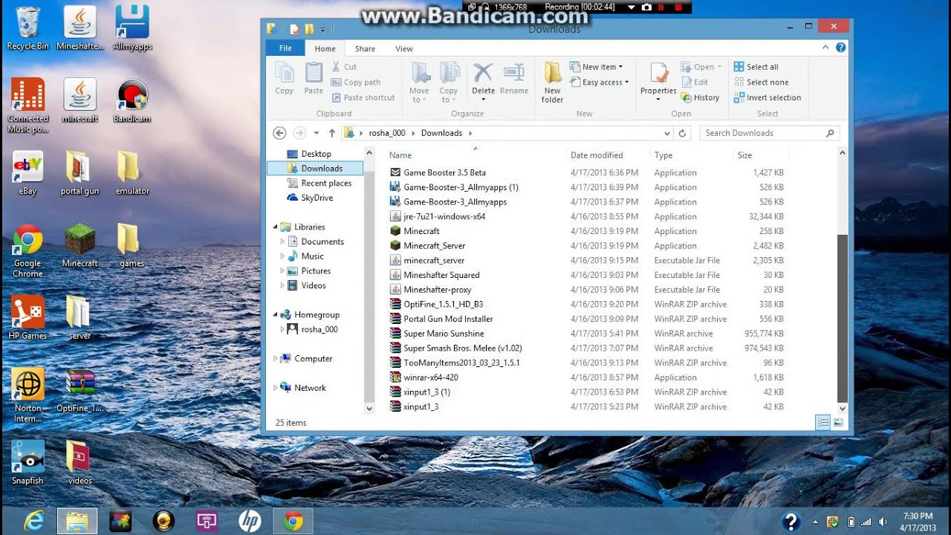Click the History button in Open group

tap(700, 97)
